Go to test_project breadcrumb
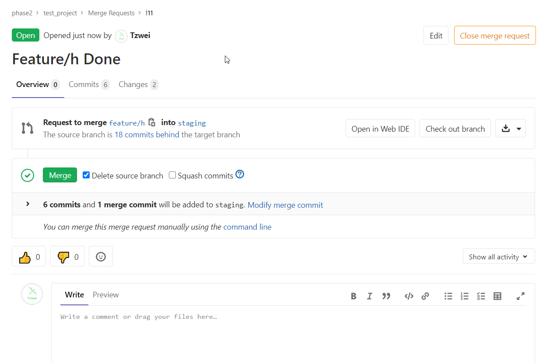 click(60, 13)
